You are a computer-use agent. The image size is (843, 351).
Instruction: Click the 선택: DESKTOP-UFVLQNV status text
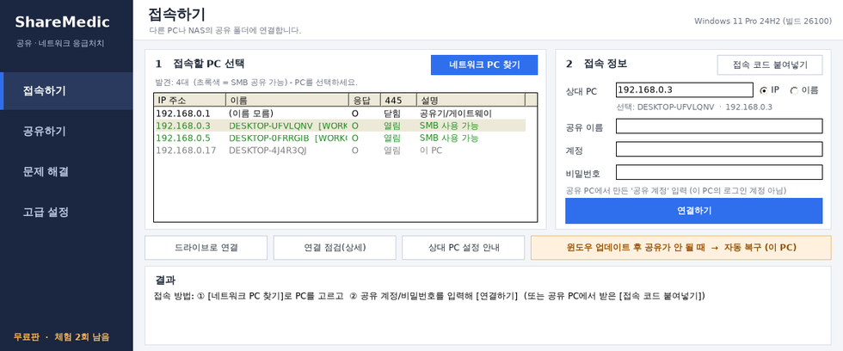(695, 107)
